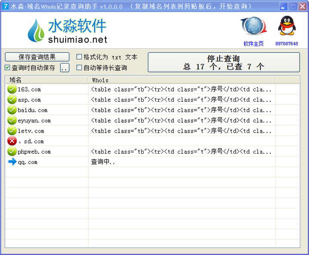309x255 pixels.
Task: Click the green check icon beside eyuyan.com
Action: click(x=12, y=120)
